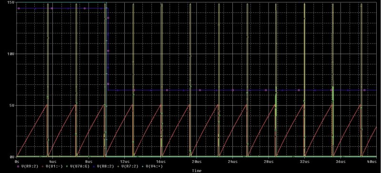This screenshot has width=381, height=173.
Task: Click the marker icon beside V(R7:2)
Action: click(118, 166)
